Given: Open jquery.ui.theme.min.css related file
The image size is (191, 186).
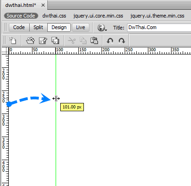Looking at the screenshot, I should [157, 16].
